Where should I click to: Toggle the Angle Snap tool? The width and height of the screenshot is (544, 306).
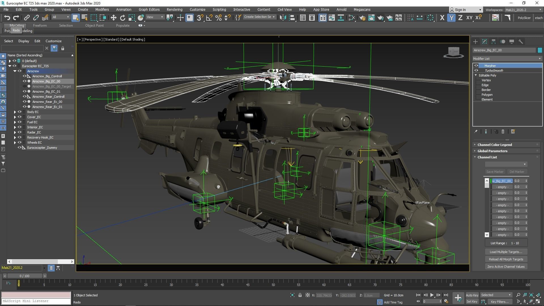click(209, 18)
